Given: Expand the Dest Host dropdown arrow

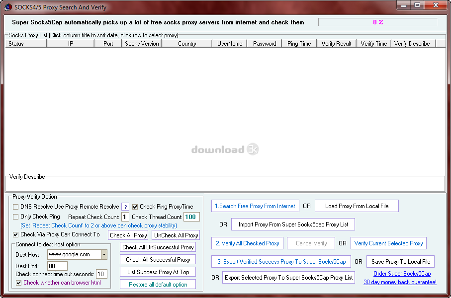Looking at the screenshot, I should [104, 255].
